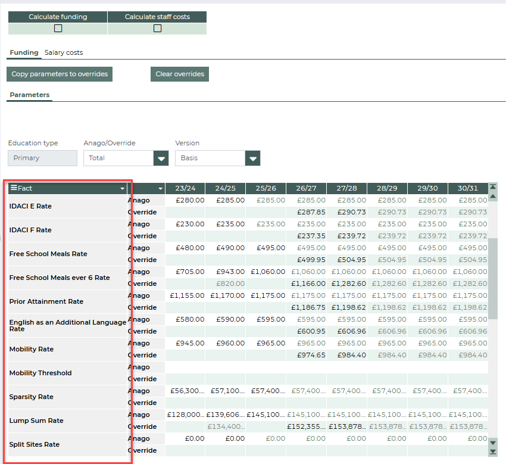Click the Education type Primary field

42,158
